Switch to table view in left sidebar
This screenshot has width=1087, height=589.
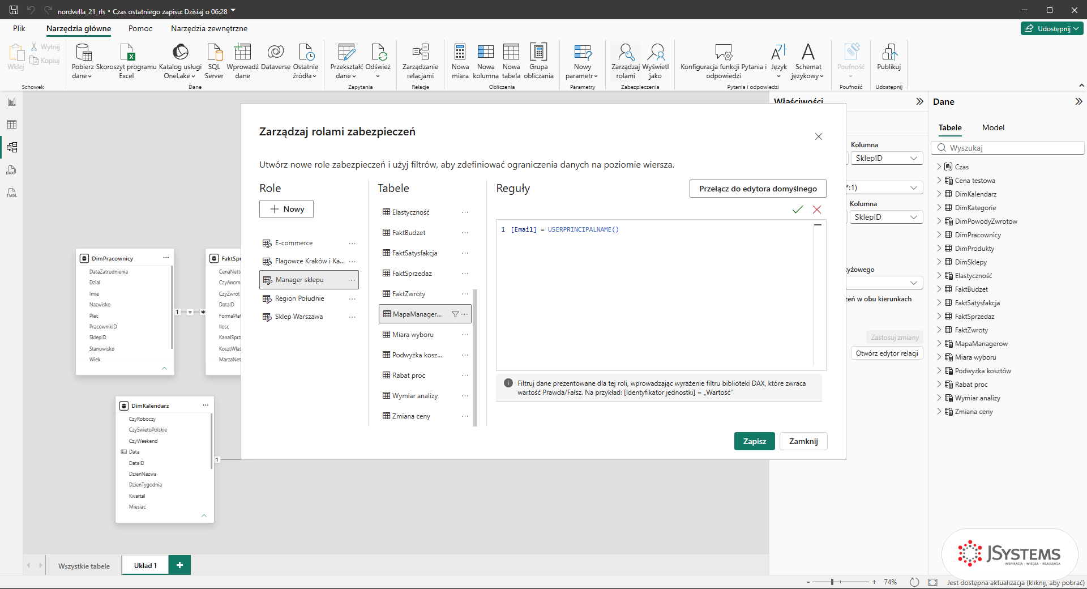pyautogui.click(x=12, y=125)
